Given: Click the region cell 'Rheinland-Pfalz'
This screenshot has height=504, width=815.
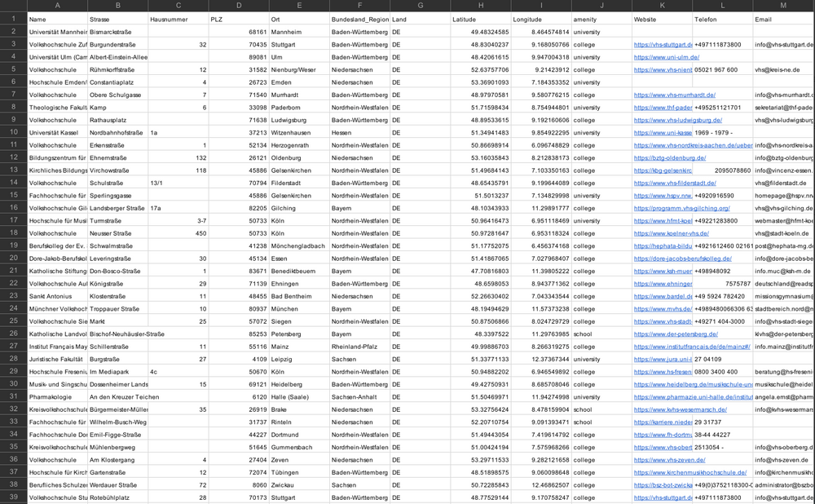Looking at the screenshot, I should (359, 347).
